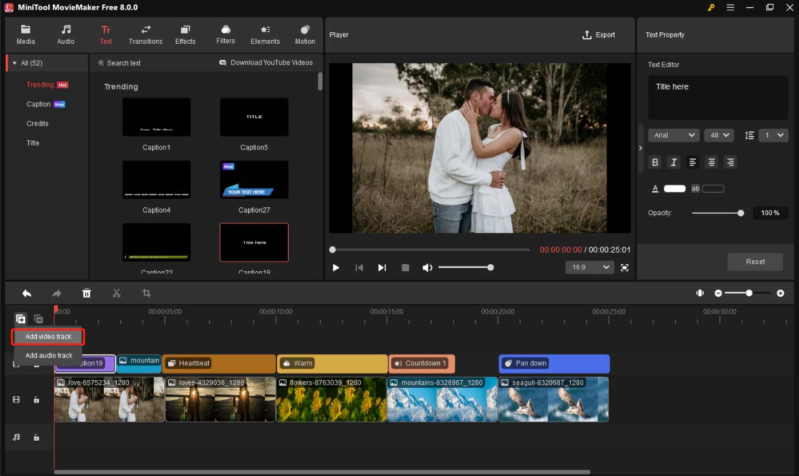
Task: Click the remove track icon
Action: [39, 319]
